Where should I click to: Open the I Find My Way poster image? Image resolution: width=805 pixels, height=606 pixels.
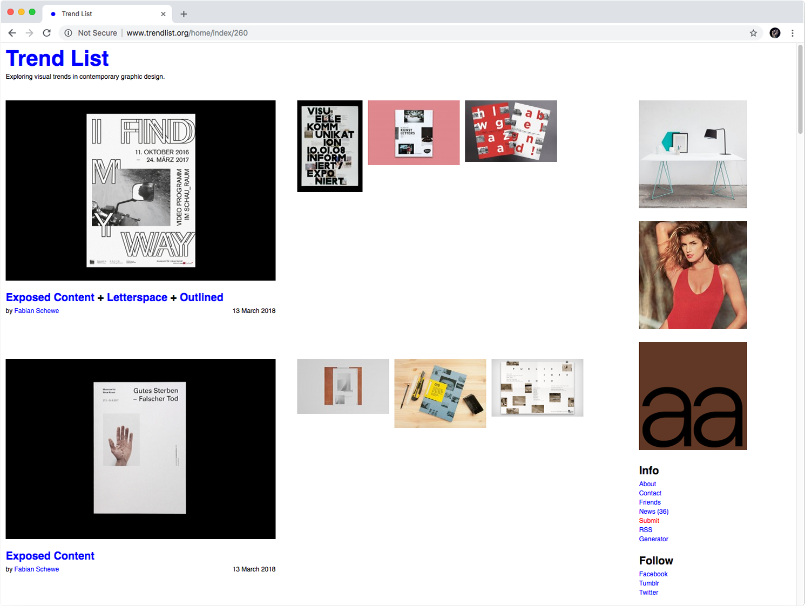tap(140, 190)
